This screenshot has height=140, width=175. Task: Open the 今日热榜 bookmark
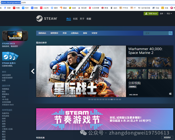tap(94, 8)
